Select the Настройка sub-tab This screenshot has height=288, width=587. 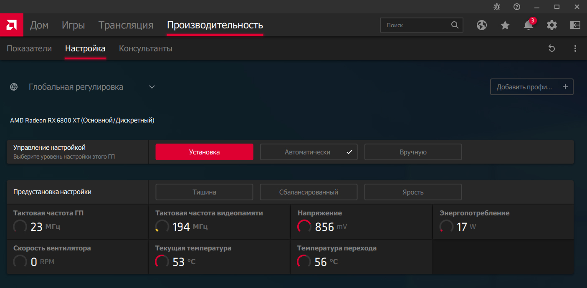[85, 48]
